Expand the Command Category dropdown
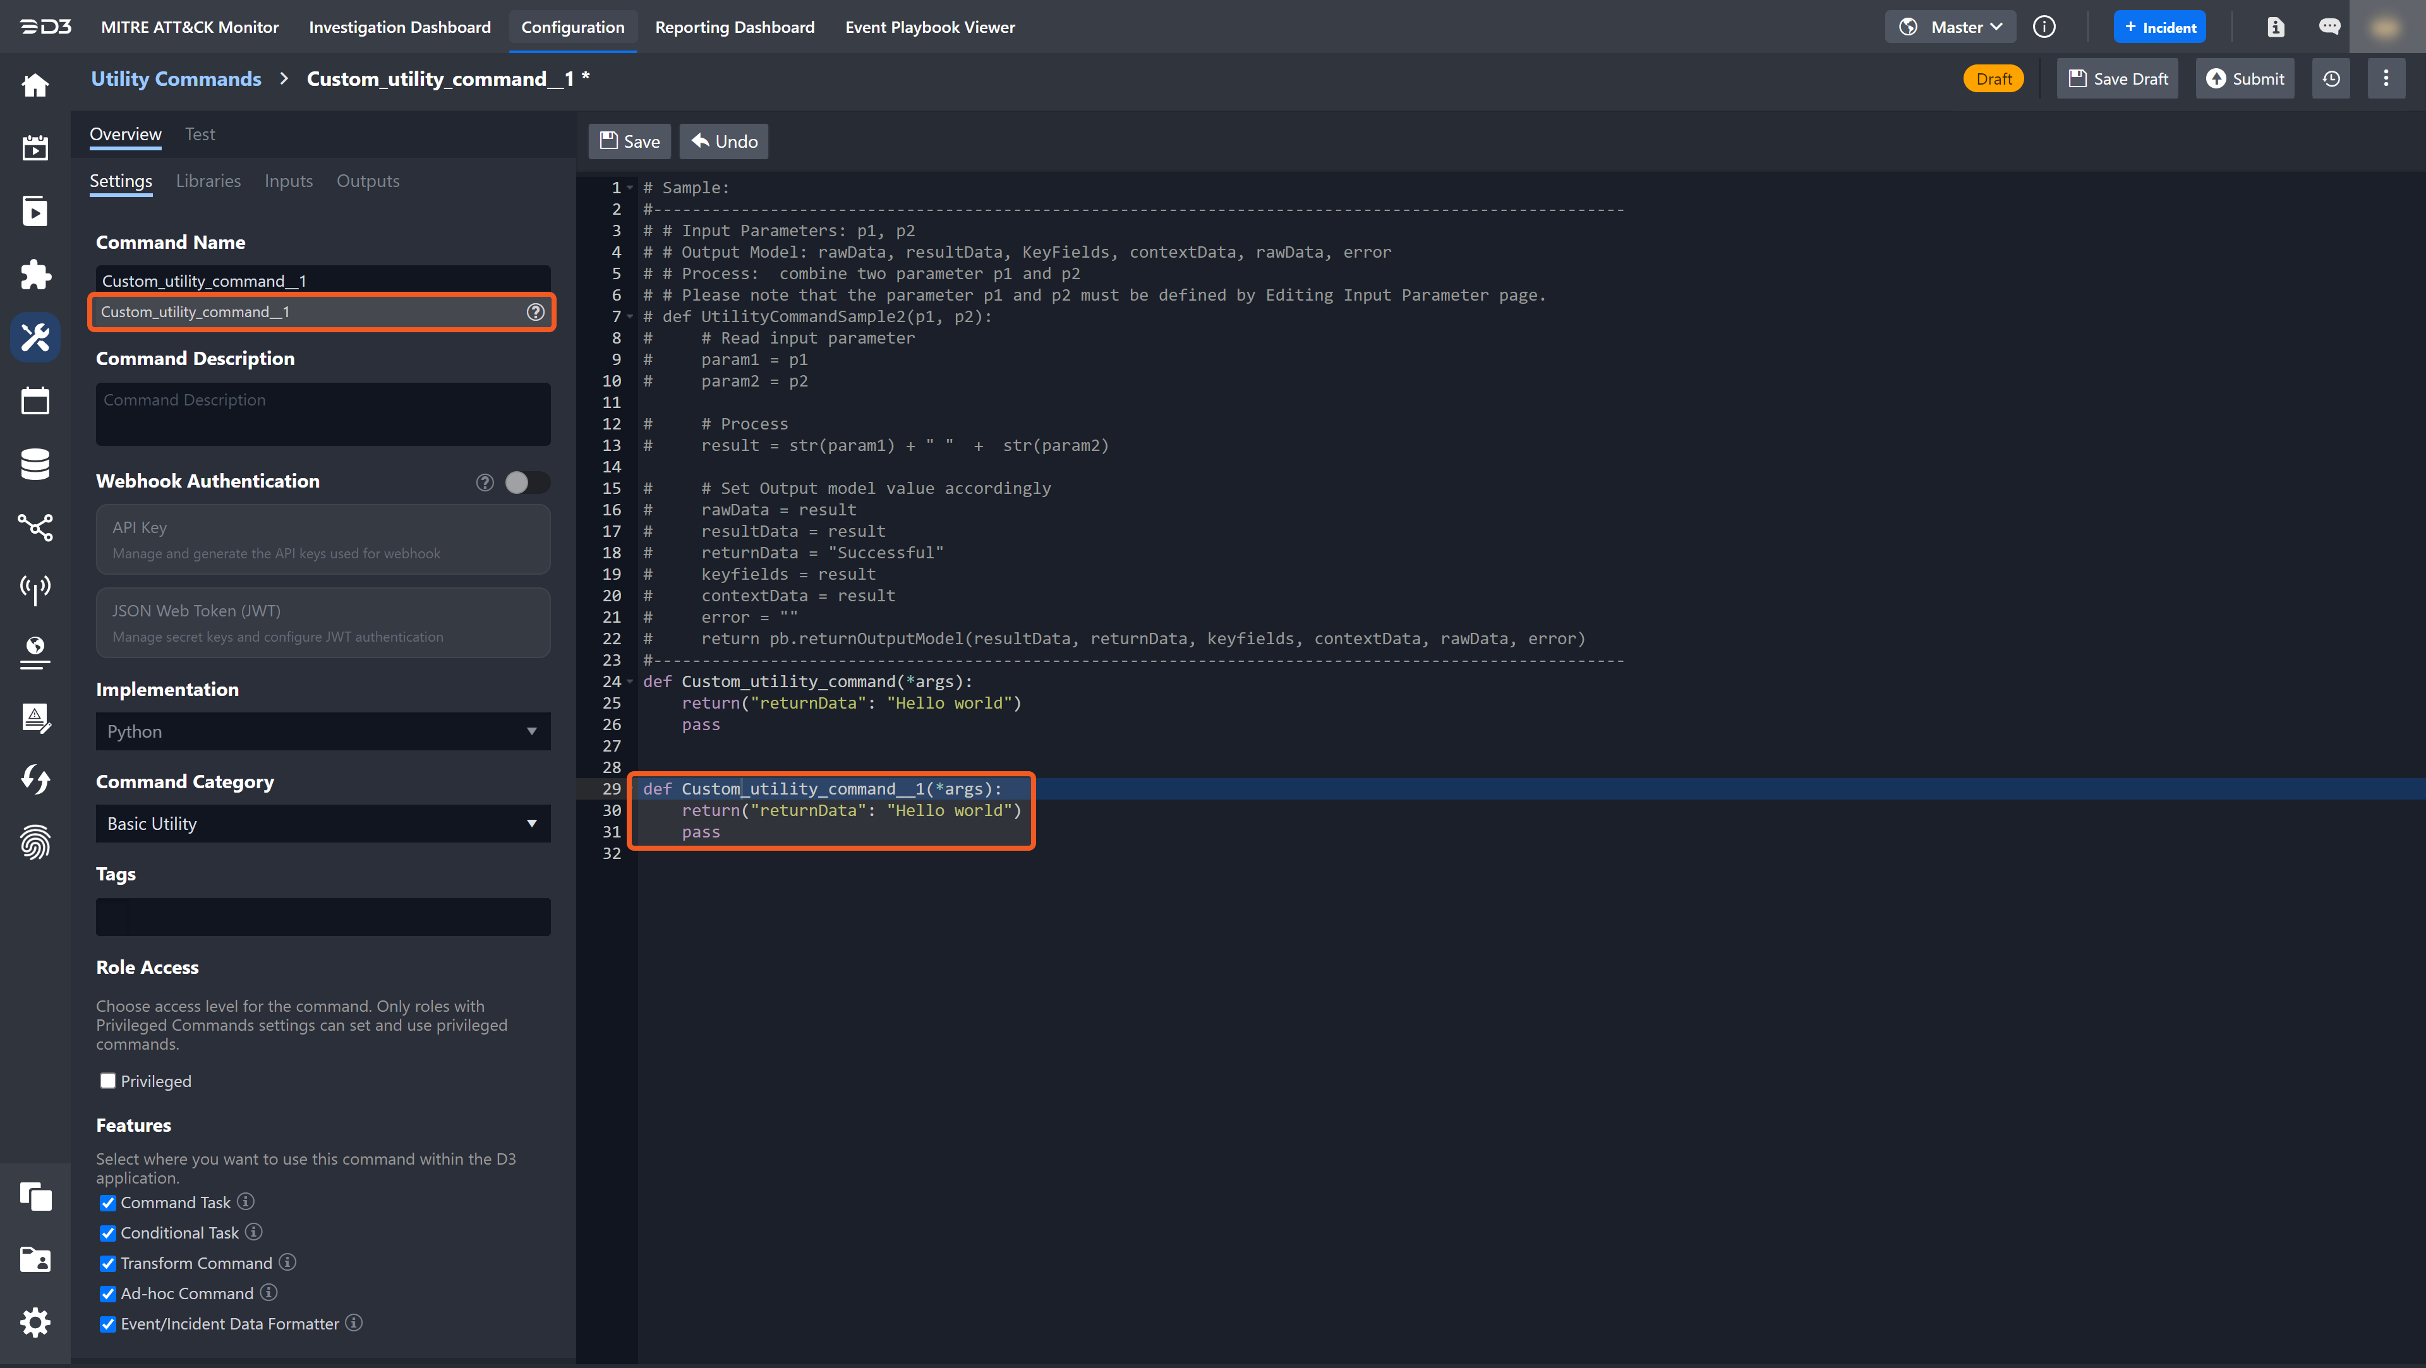 click(x=322, y=824)
